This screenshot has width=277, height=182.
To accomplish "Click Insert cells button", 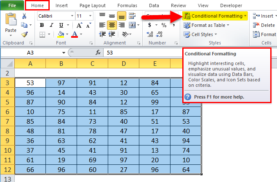I will point(264,16).
